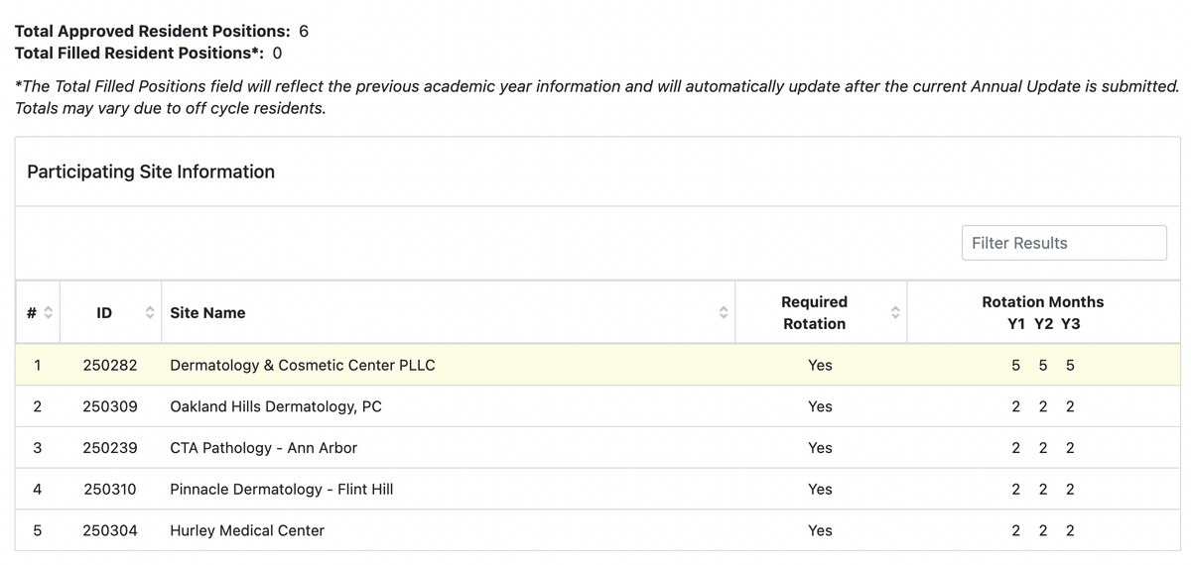Click the Participating Site Information heading
This screenshot has height=565, width=1191.
[x=151, y=171]
